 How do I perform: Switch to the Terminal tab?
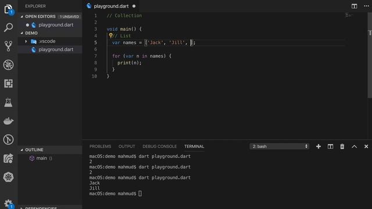click(194, 146)
